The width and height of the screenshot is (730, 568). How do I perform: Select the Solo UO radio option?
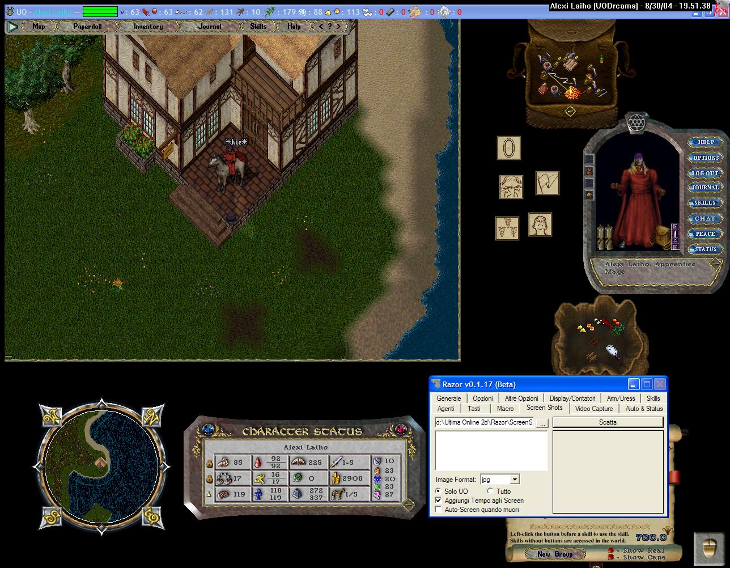[x=438, y=491]
